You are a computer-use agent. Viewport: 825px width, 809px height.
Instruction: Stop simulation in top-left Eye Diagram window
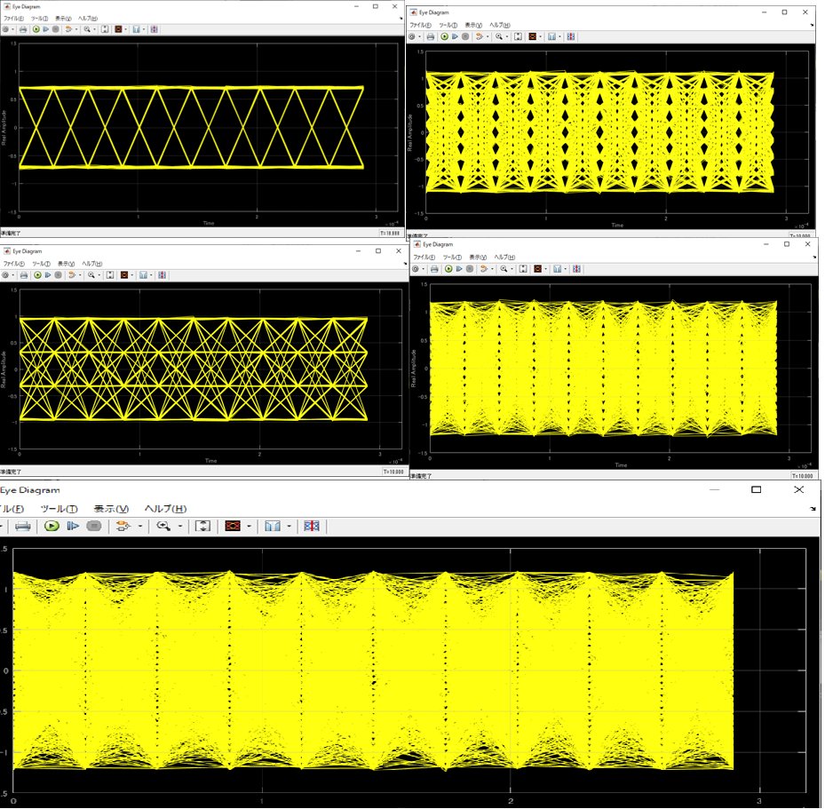[55, 29]
